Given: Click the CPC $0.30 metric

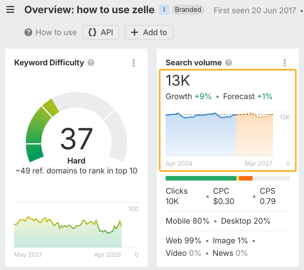Looking at the screenshot, I should 224,196.
